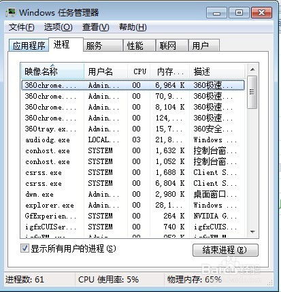Switch to the 应用程序 tab
281x292 pixels.
point(29,46)
